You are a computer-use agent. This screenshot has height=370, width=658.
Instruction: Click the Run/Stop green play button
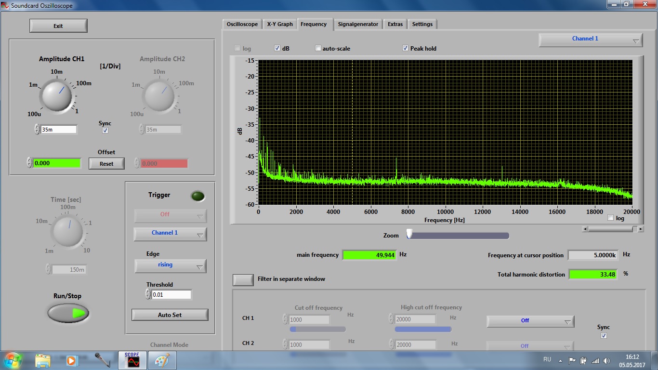pyautogui.click(x=68, y=313)
